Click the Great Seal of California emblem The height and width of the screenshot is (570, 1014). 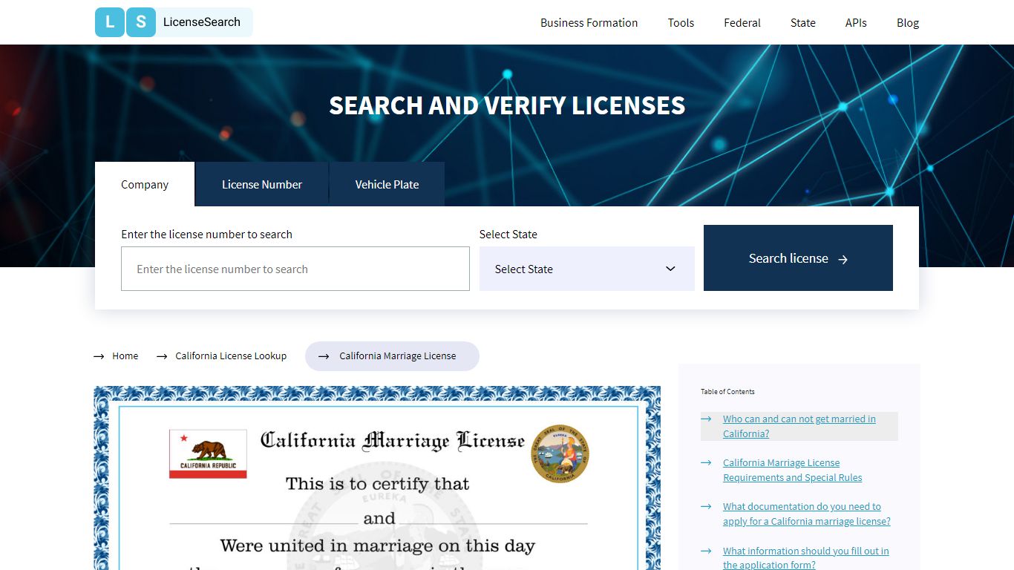pyautogui.click(x=560, y=453)
